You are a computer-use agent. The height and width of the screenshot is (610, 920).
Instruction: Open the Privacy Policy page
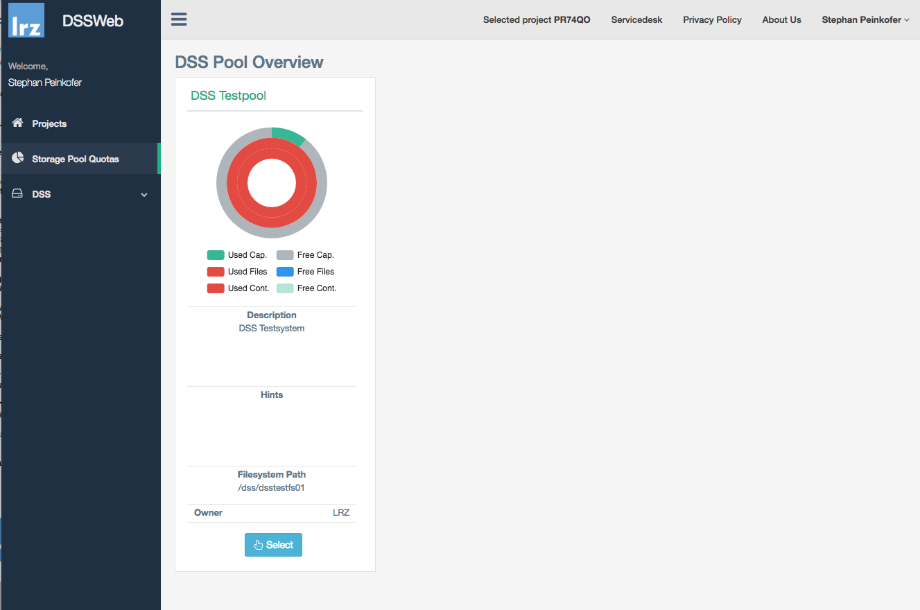712,20
